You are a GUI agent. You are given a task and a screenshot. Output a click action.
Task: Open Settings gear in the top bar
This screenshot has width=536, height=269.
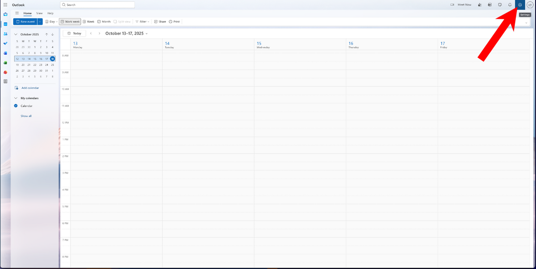tap(520, 5)
